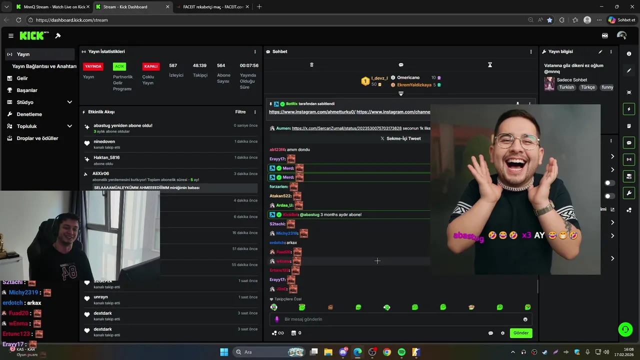Click the green headset support button

coord(625,329)
